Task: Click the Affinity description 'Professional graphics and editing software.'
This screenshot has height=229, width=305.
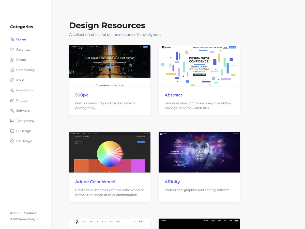Action: [197, 190]
